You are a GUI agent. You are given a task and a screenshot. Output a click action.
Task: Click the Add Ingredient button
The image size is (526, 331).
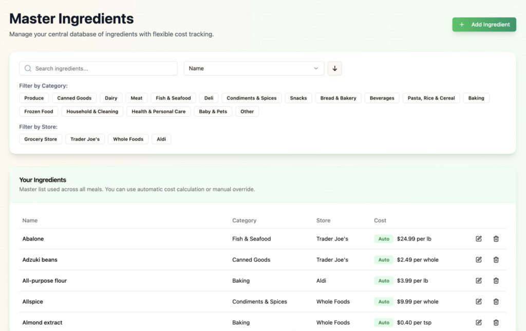(484, 25)
